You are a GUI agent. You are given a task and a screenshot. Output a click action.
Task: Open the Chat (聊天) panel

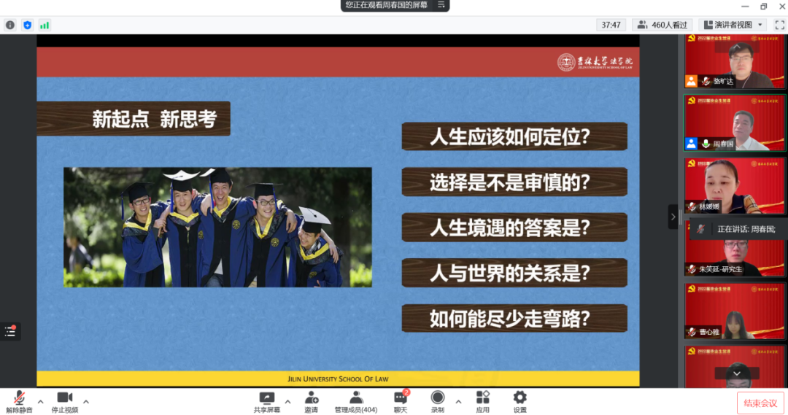click(400, 402)
